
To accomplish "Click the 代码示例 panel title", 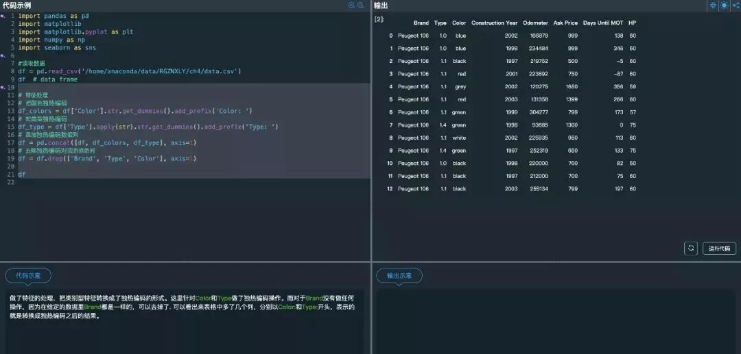I will 16,5.
